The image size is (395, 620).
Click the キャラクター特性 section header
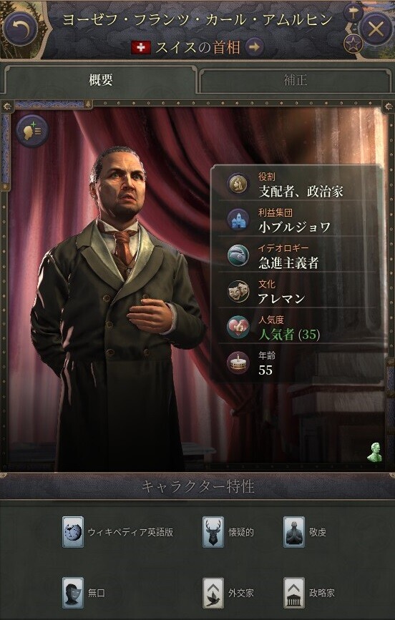pos(197,486)
